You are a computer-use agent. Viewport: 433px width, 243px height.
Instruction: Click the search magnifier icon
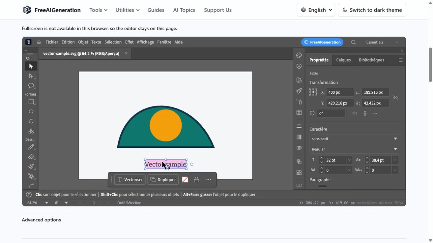pyautogui.click(x=353, y=42)
